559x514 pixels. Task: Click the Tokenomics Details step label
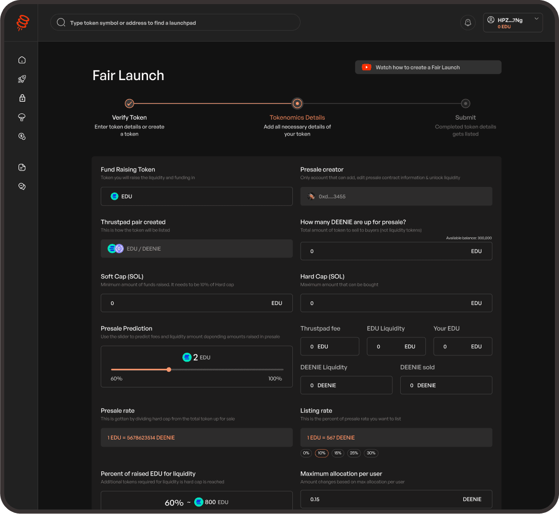(x=297, y=118)
